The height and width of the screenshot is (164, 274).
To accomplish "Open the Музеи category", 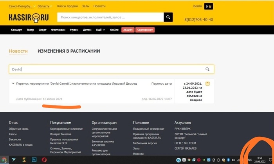I will pos(74,30).
